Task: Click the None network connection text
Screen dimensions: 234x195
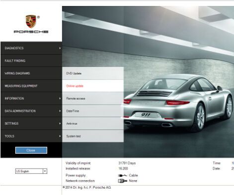Action: 133,181
